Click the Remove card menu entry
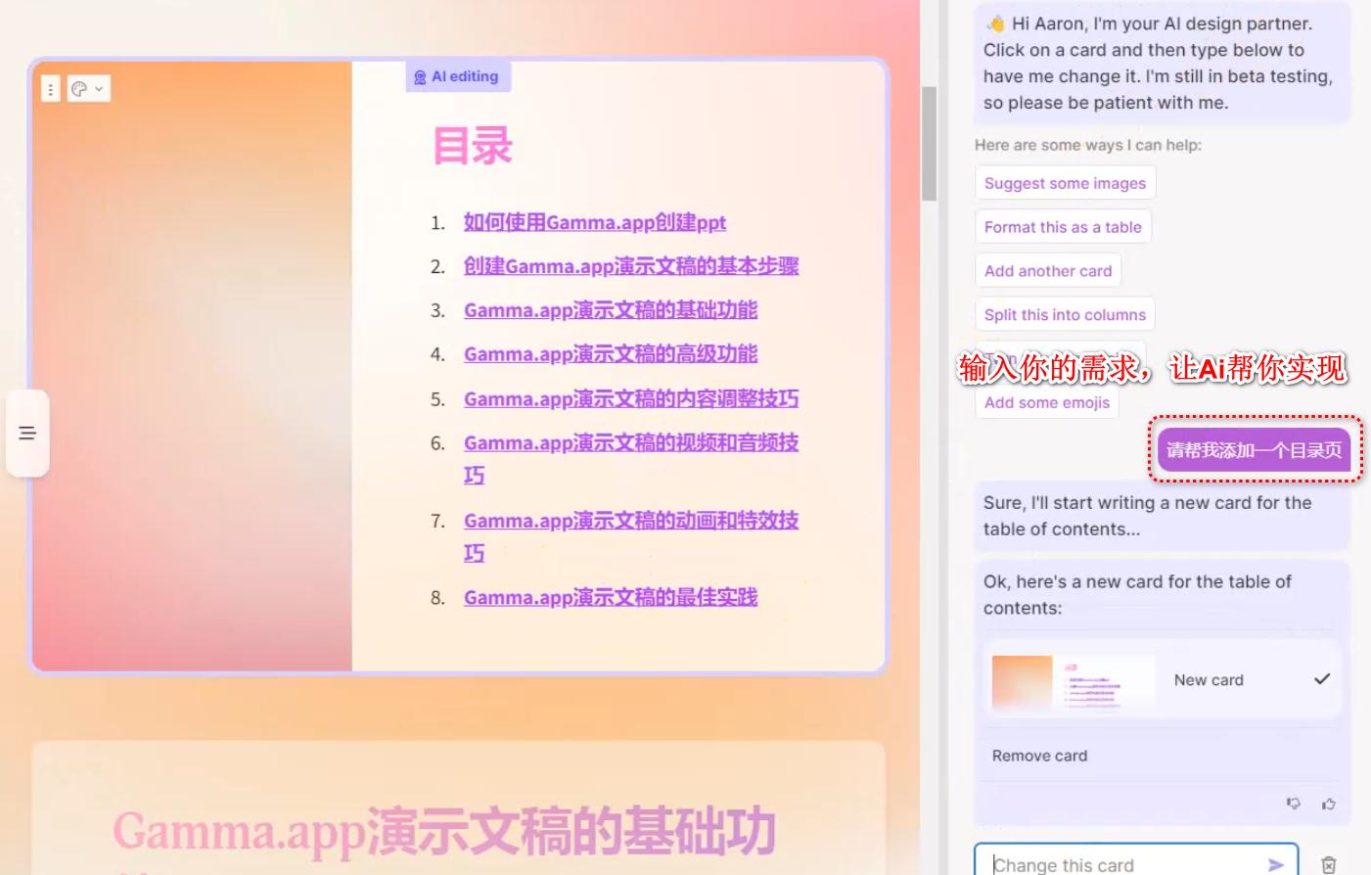 (1038, 755)
